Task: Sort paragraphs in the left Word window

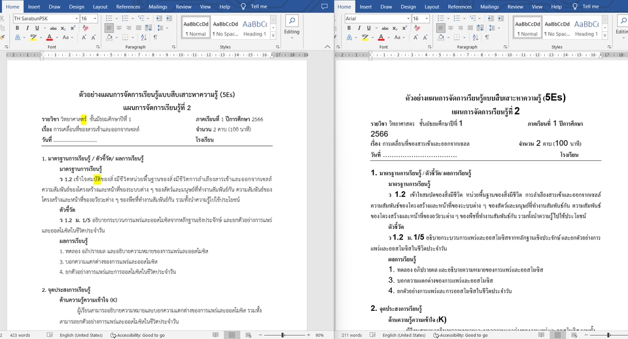Action: [143, 37]
